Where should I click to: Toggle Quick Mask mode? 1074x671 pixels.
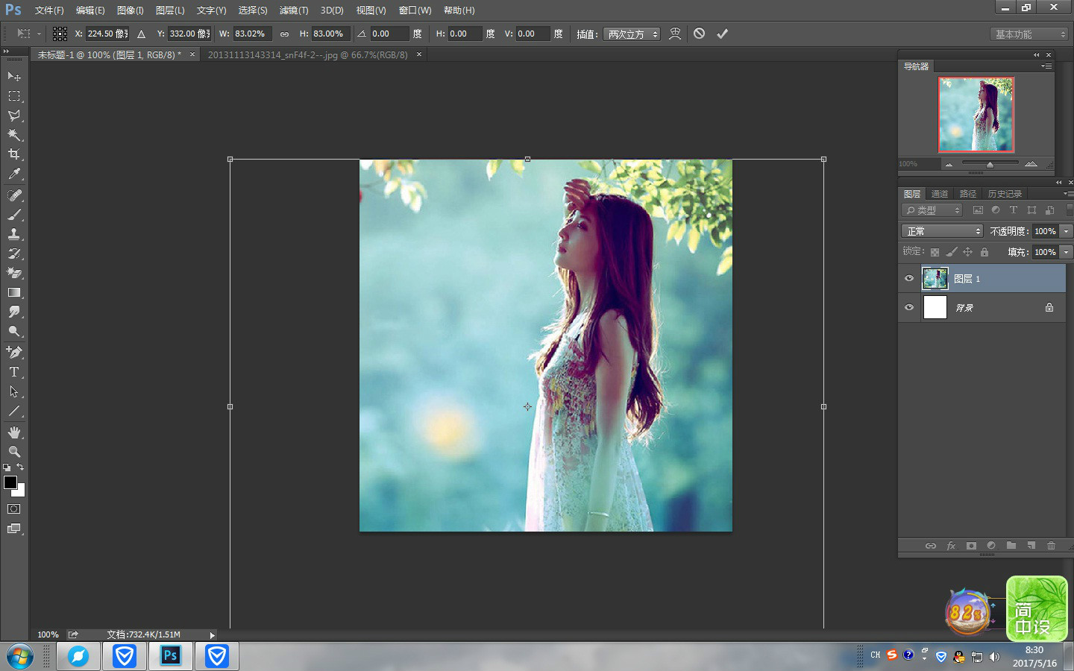coord(14,509)
